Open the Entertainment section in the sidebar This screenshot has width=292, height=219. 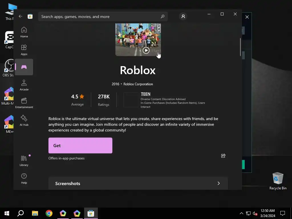click(x=24, y=103)
